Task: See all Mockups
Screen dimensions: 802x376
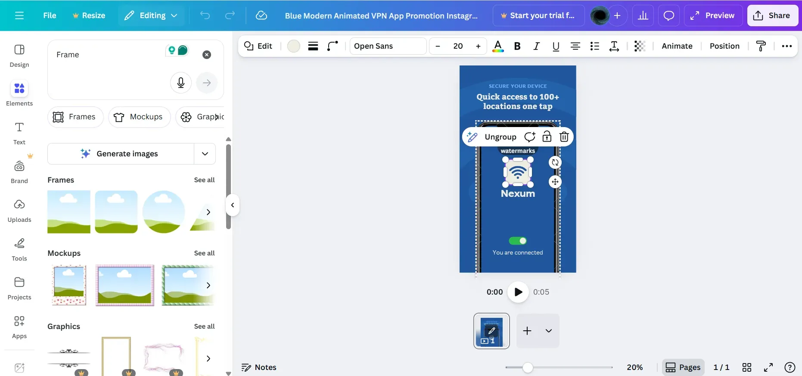Action: click(x=204, y=253)
